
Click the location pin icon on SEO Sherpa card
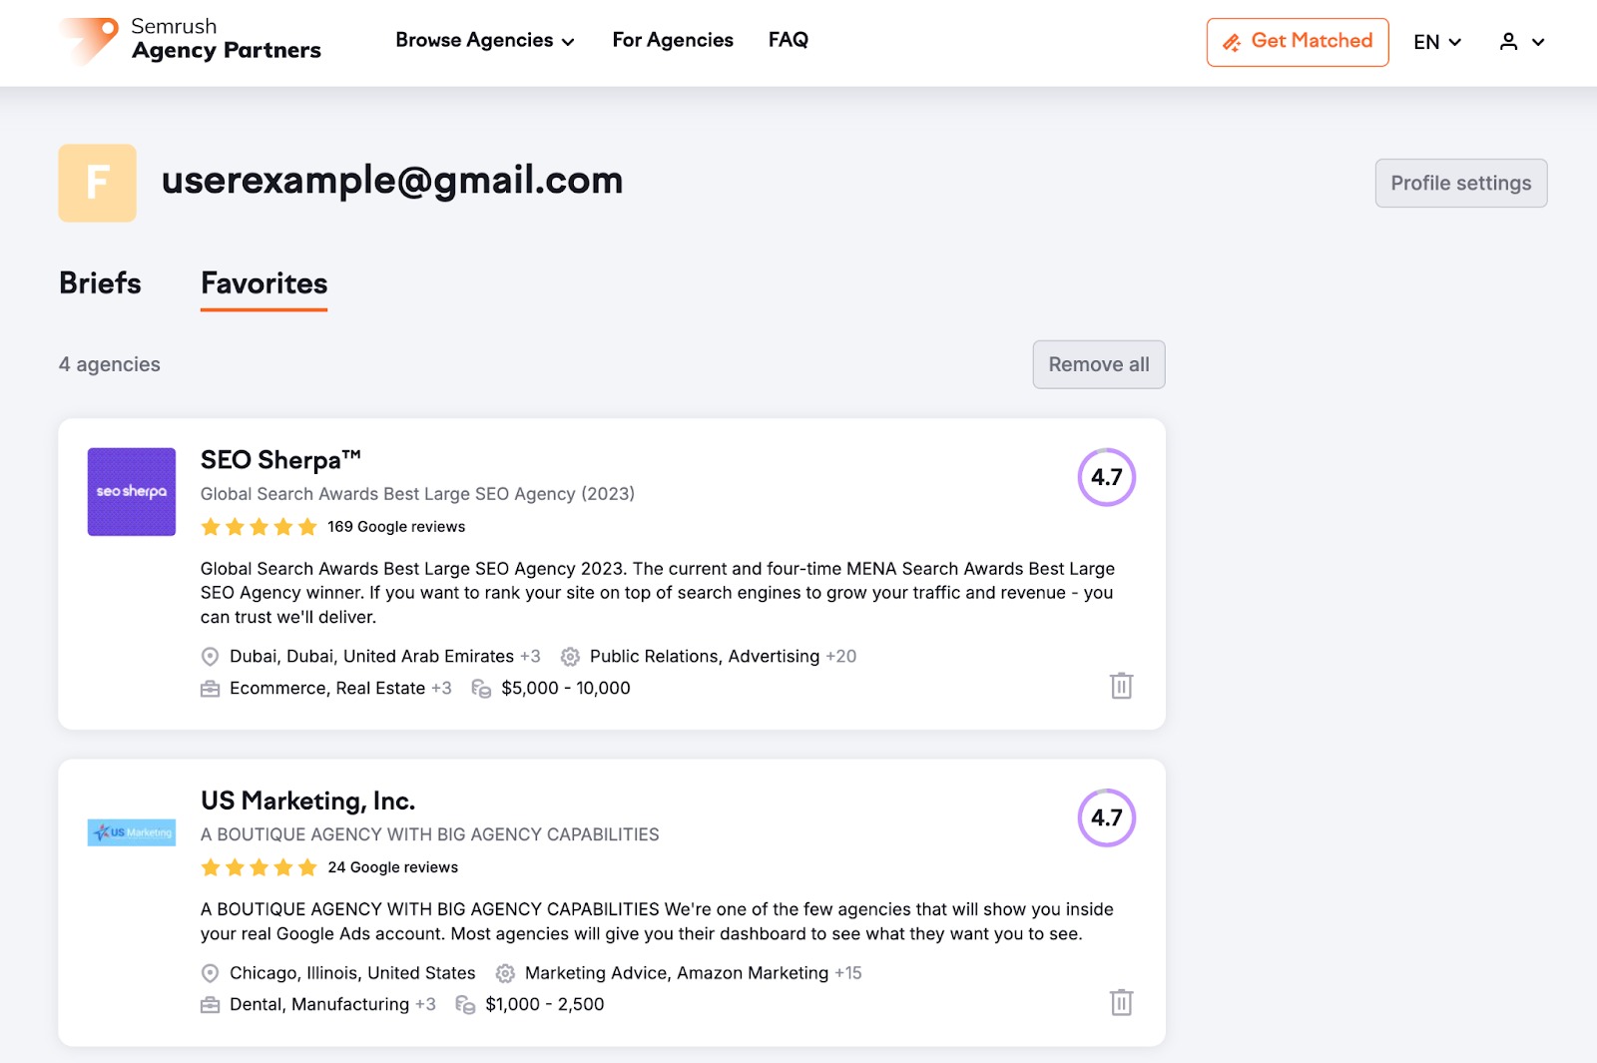(x=210, y=657)
